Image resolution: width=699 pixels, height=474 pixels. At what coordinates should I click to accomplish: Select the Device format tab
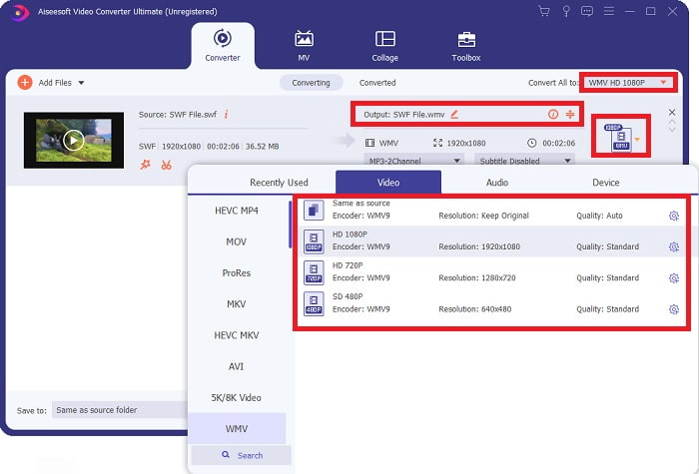(605, 183)
